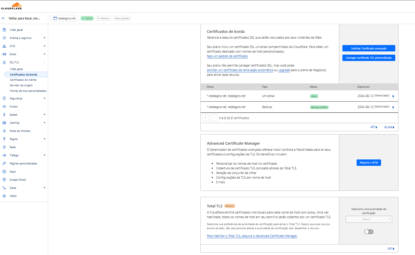Select Certificados de borda menu item
Screen dimensions: 415x255
tap(26, 75)
